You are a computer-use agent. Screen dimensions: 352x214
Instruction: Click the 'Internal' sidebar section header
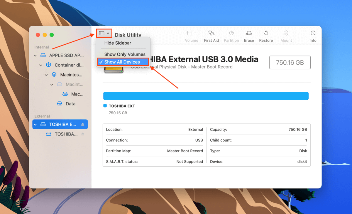point(42,47)
